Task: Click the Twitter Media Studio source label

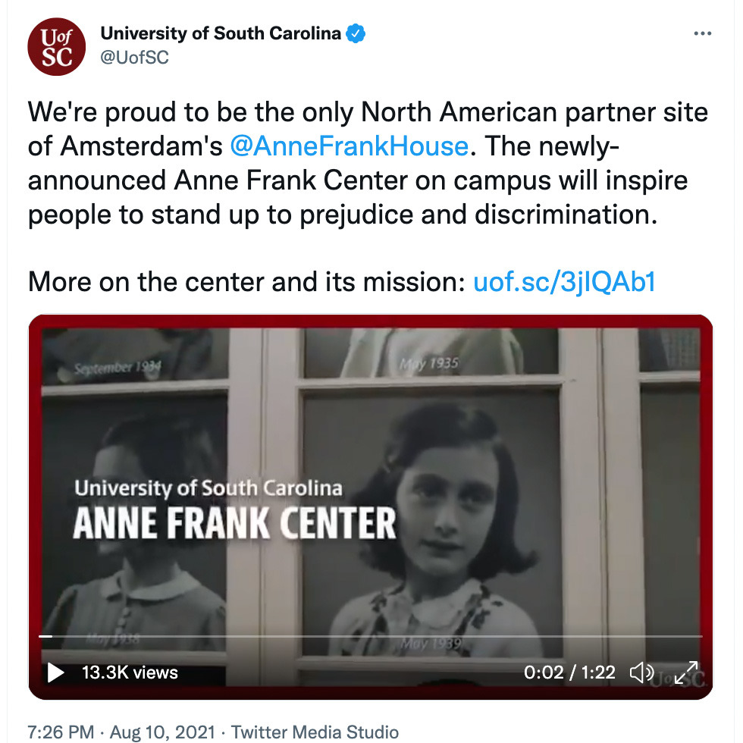Action: (x=315, y=732)
